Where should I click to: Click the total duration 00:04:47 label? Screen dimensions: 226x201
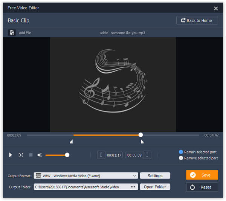coord(211,135)
